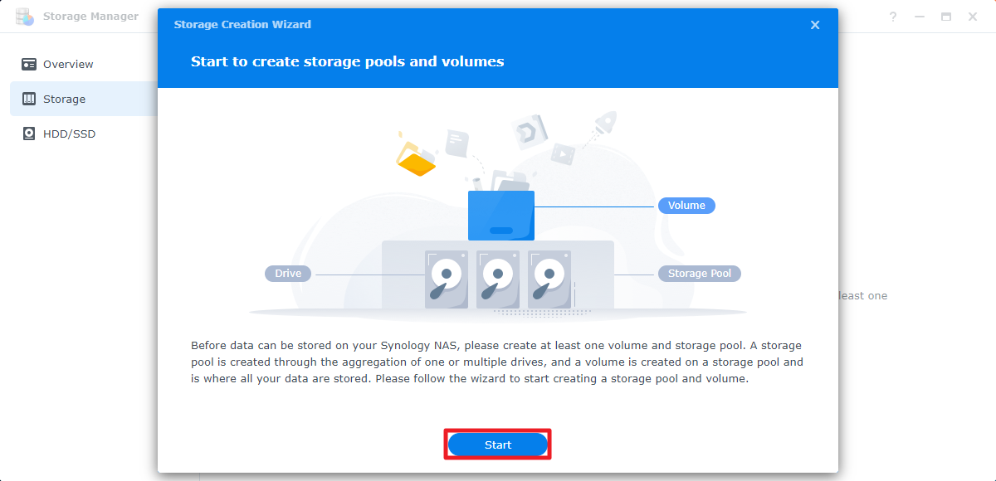Click the yellow folder icon

point(416,159)
